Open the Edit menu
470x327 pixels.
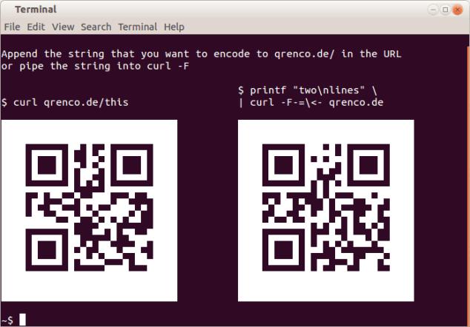pos(36,27)
